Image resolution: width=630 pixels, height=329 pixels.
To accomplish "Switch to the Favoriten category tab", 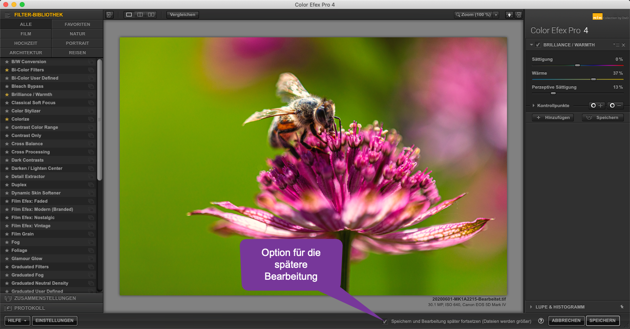I will coord(77,24).
